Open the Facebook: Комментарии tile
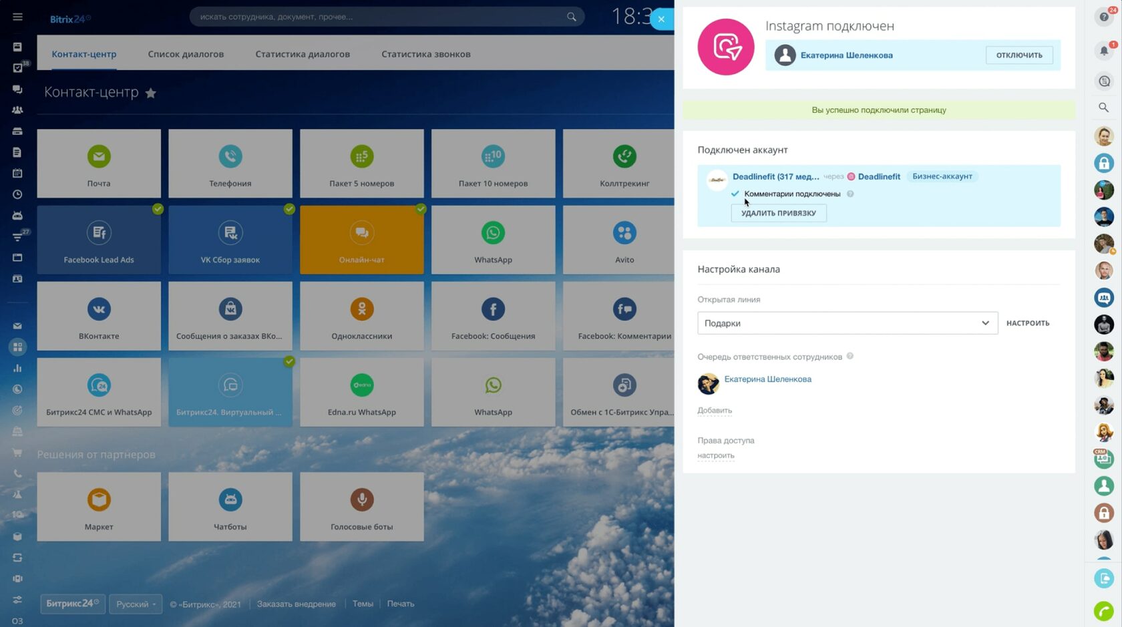Image resolution: width=1122 pixels, height=627 pixels. click(619, 316)
